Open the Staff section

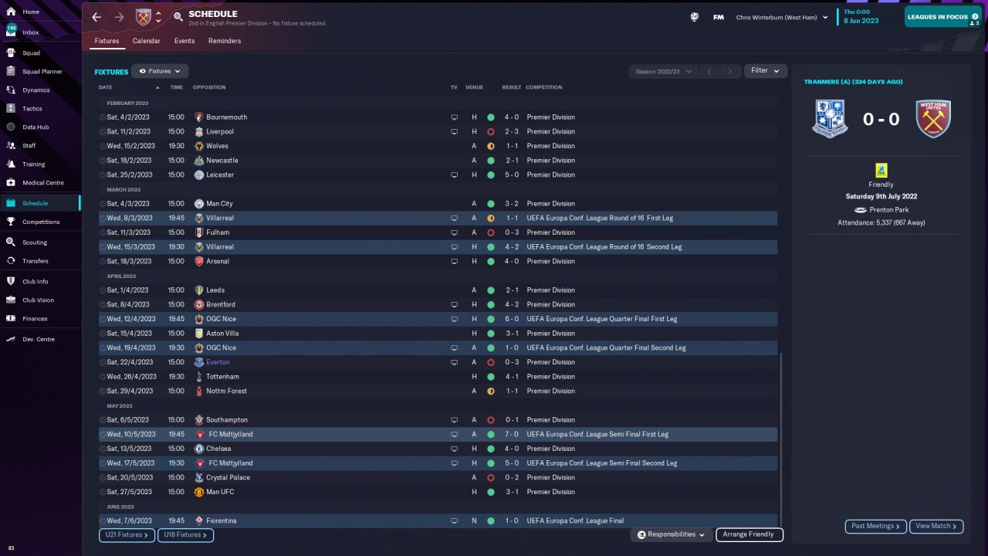(x=29, y=146)
